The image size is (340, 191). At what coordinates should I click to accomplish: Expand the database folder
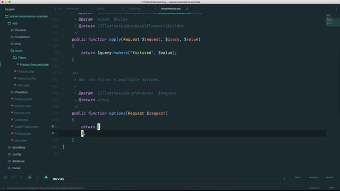16,161
